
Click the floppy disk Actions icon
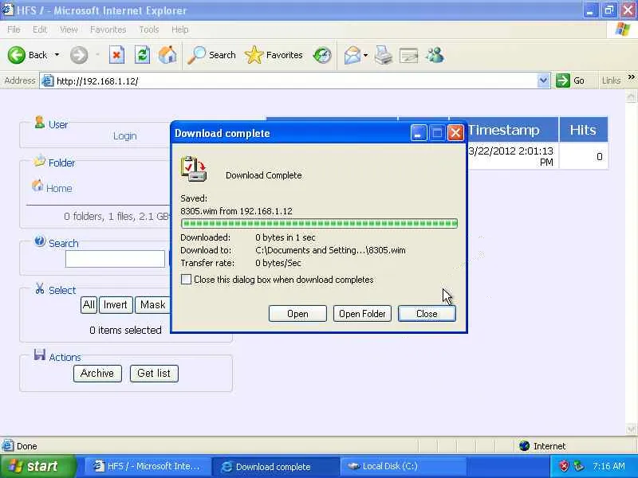pos(40,355)
